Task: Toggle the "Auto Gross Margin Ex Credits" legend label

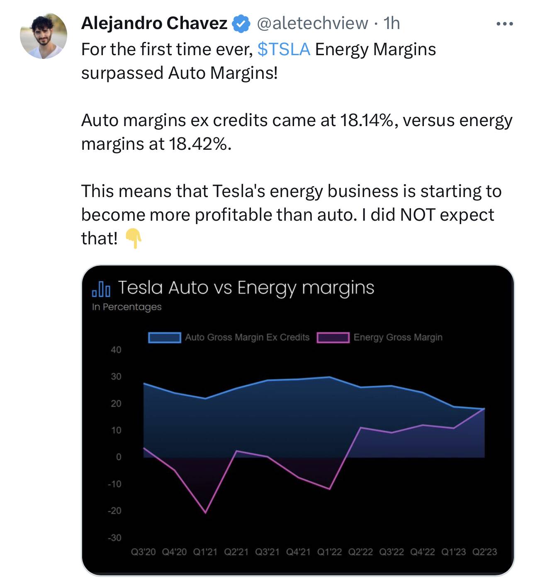Action: pyautogui.click(x=247, y=338)
